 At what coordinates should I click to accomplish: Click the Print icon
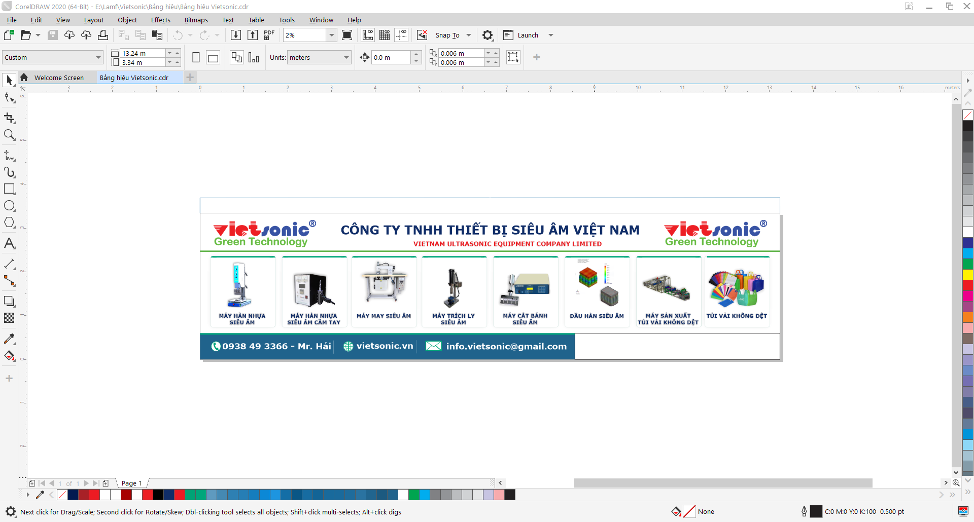point(103,35)
